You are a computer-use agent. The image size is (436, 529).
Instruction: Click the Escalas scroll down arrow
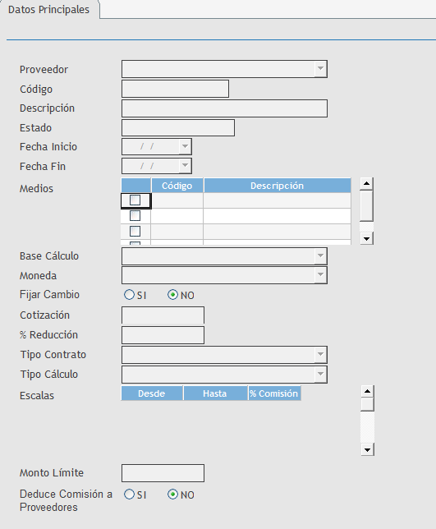coord(367,449)
